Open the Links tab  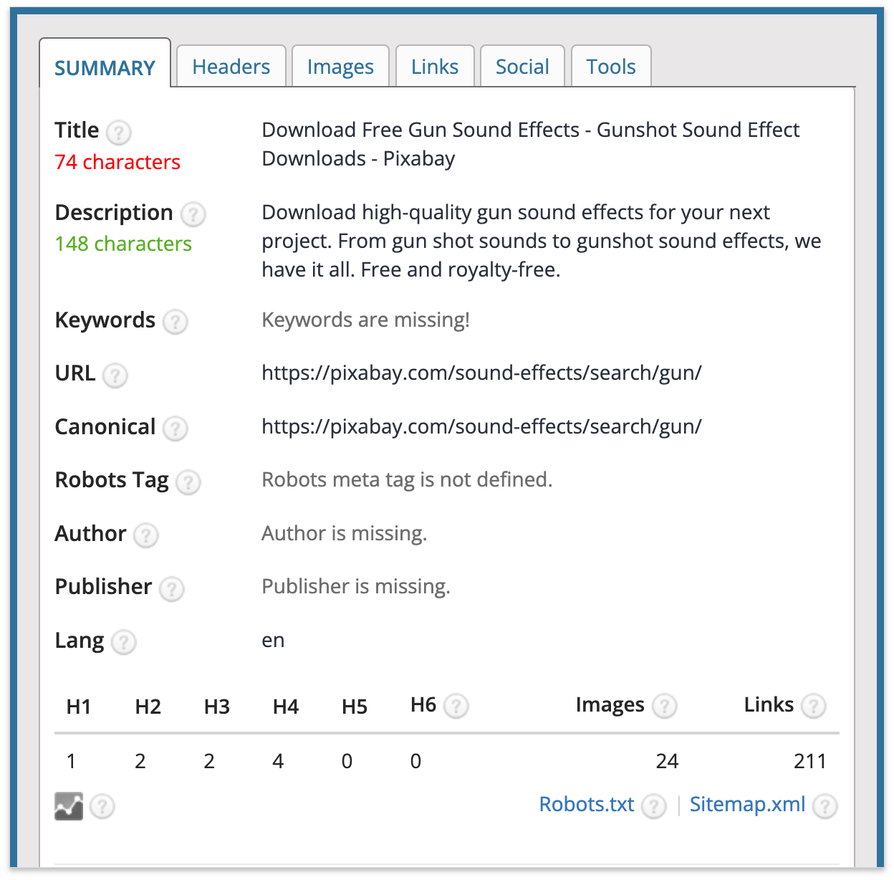coord(435,66)
